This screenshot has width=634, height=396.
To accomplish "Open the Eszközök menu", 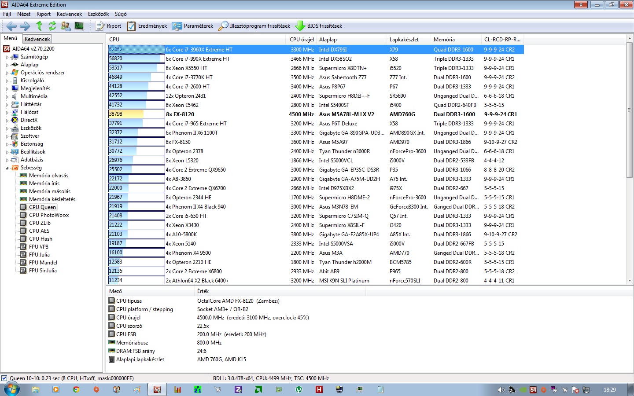I will (98, 14).
